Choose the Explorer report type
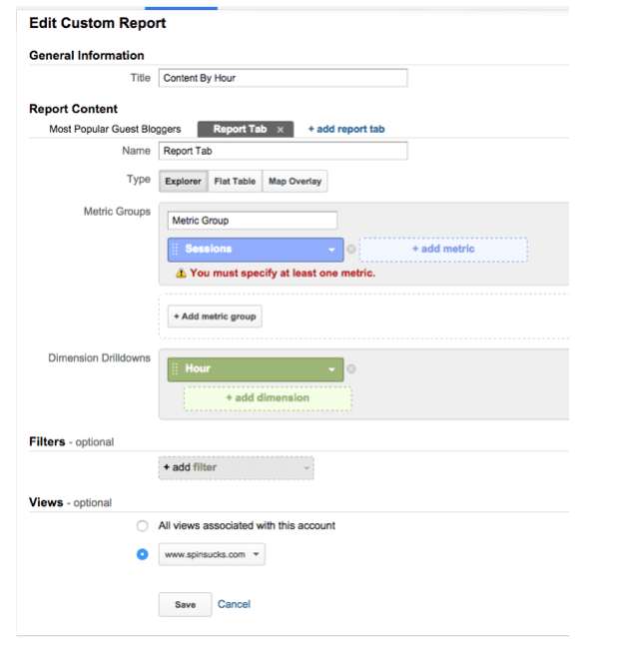 coord(183,182)
